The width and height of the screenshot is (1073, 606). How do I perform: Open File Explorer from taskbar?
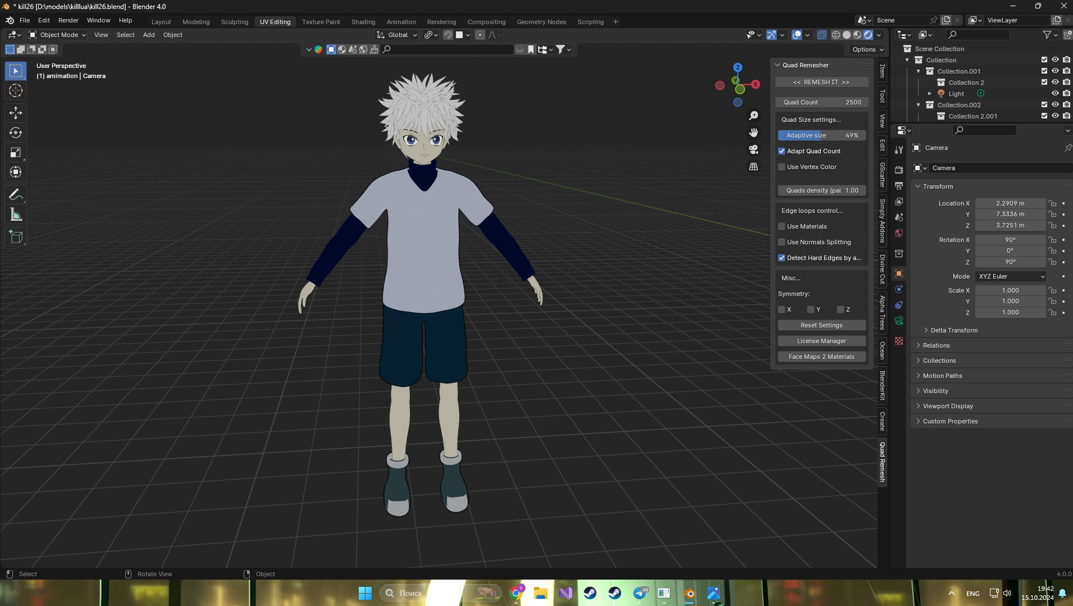tap(541, 593)
